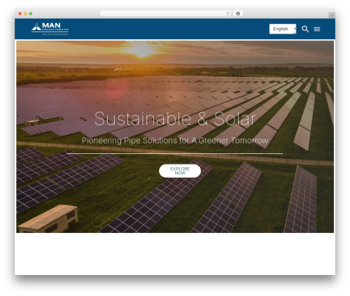Click the yellow minimize window button
Viewport: 350px width, 296px height.
click(25, 14)
